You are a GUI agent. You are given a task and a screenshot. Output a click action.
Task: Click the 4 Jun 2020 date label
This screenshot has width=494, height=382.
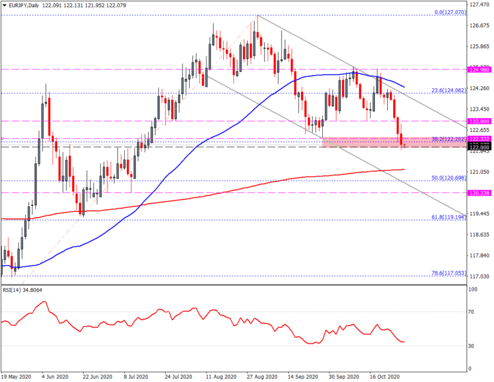pyautogui.click(x=55, y=377)
